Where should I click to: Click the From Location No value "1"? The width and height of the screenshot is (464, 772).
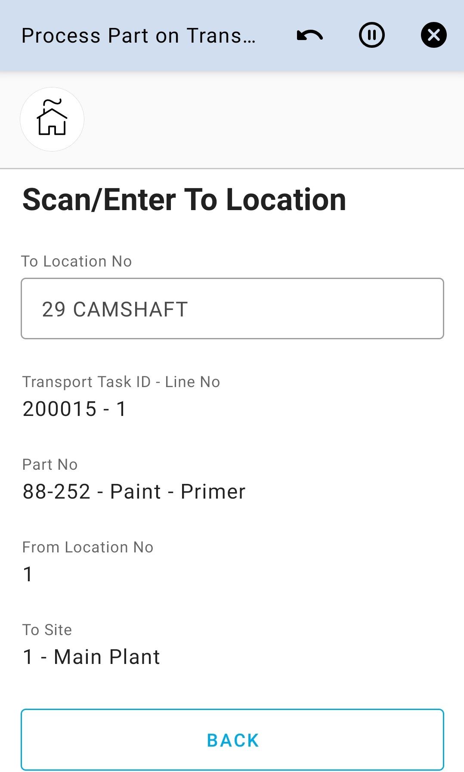(x=28, y=574)
